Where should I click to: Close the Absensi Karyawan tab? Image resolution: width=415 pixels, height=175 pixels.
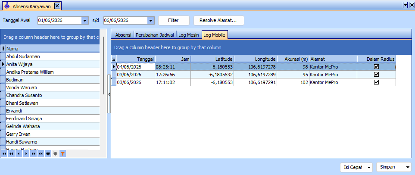pyautogui.click(x=57, y=6)
